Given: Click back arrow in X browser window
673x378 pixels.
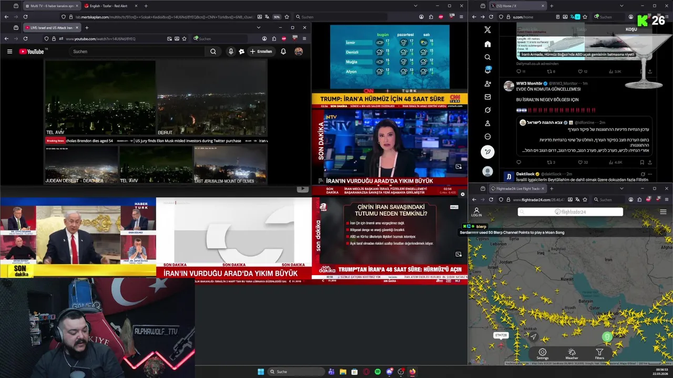Looking at the screenshot, I should pos(474,17).
